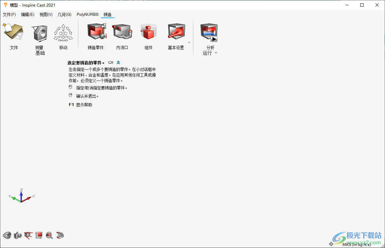Click the camera snapshot view icon
The image size is (385, 248).
point(18,235)
